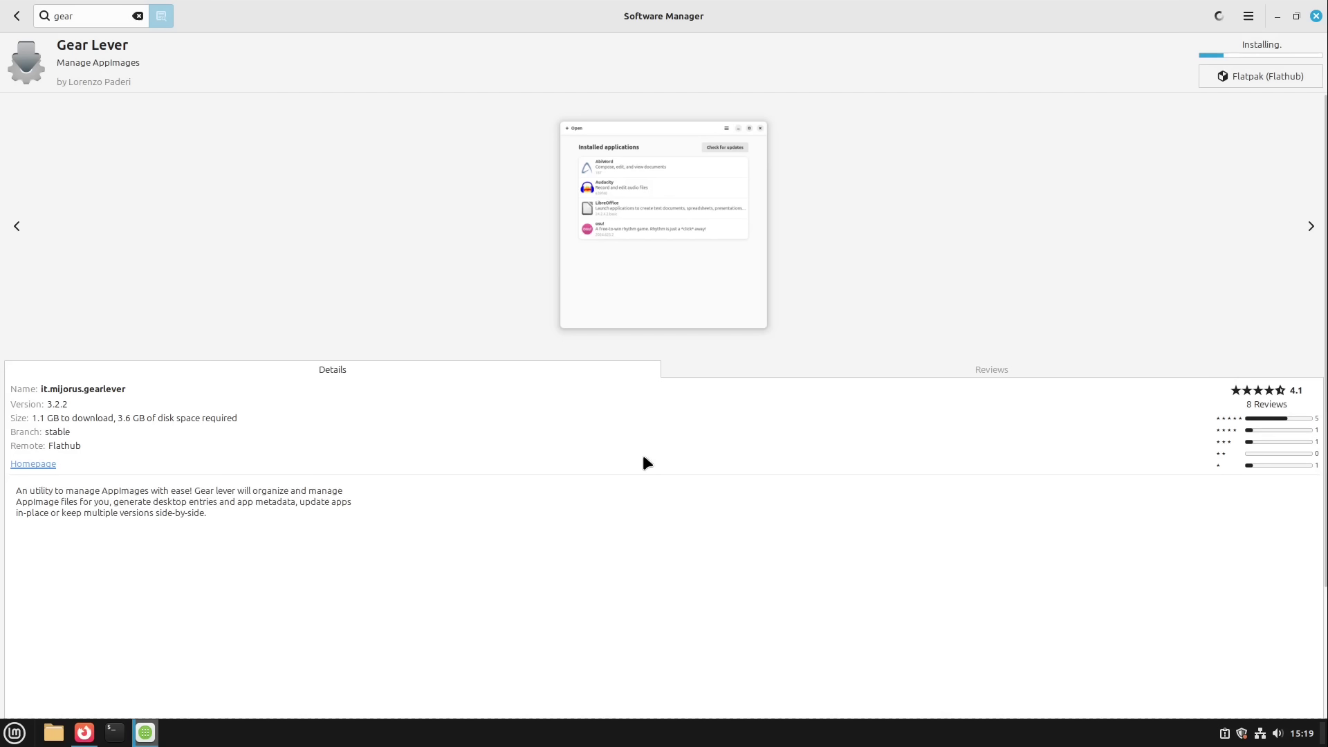This screenshot has width=1328, height=747.
Task: Show the next screenshot with the right chevron
Action: [1310, 226]
